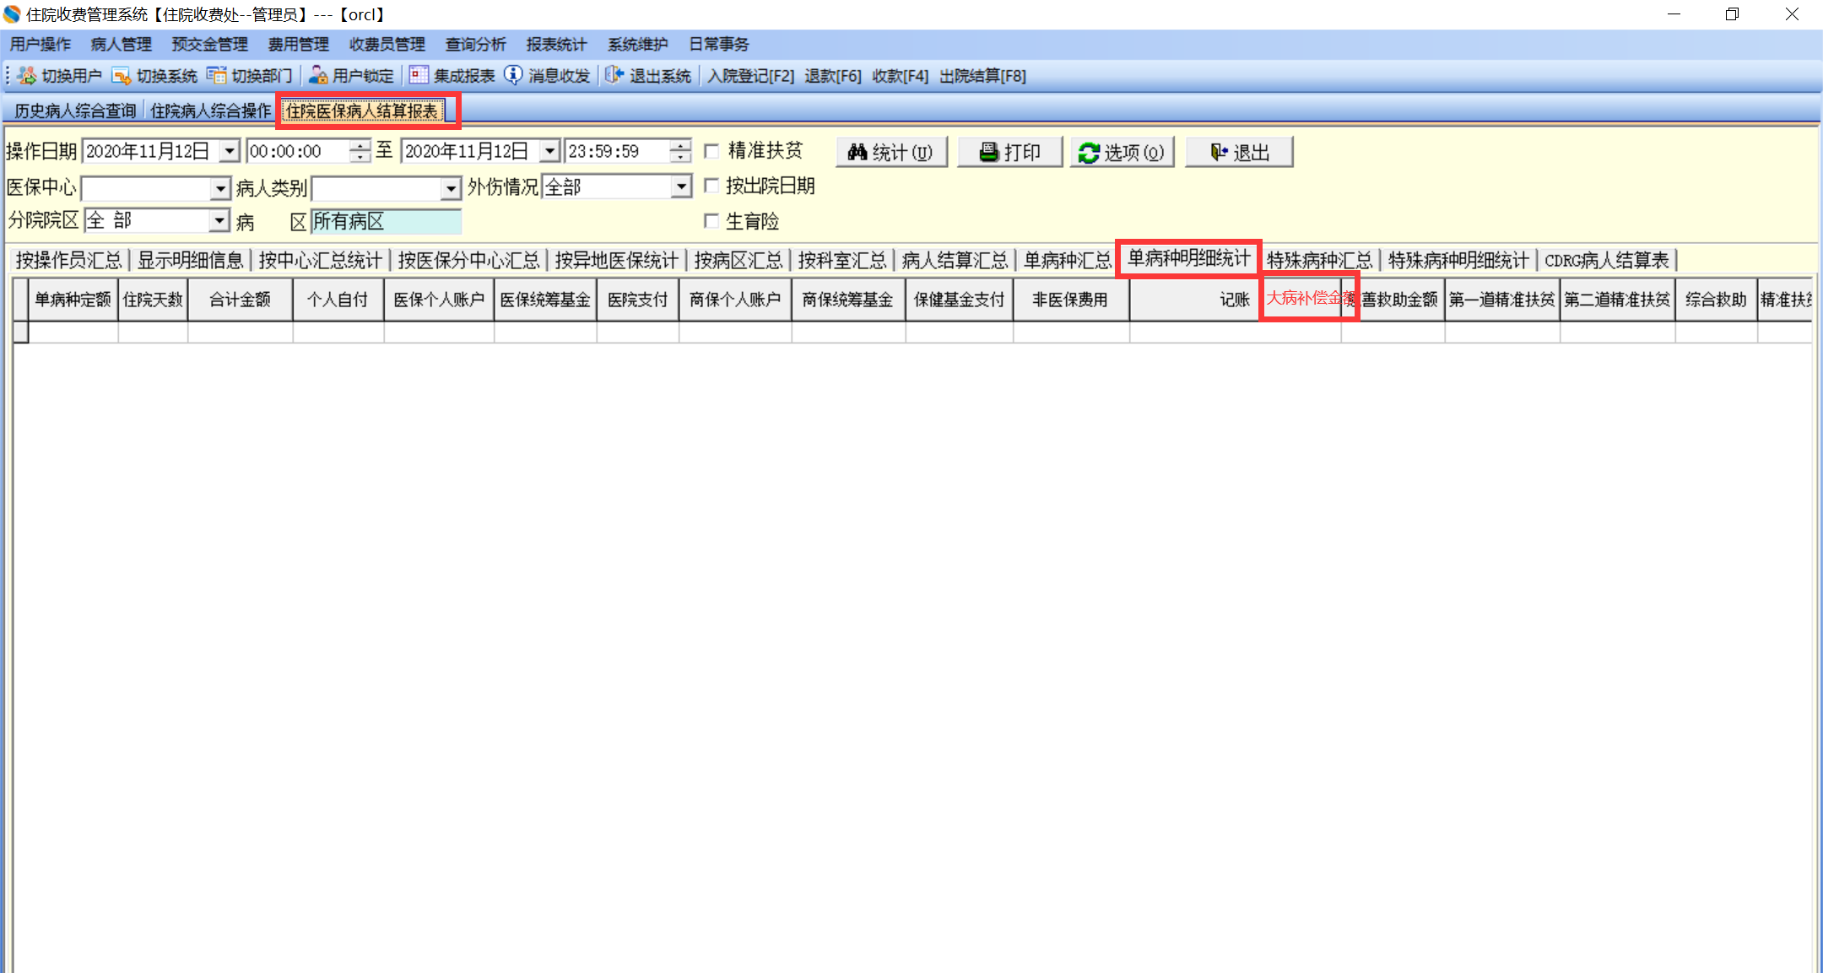The image size is (1823, 973).
Task: Click the 选项 options button
Action: (1122, 152)
